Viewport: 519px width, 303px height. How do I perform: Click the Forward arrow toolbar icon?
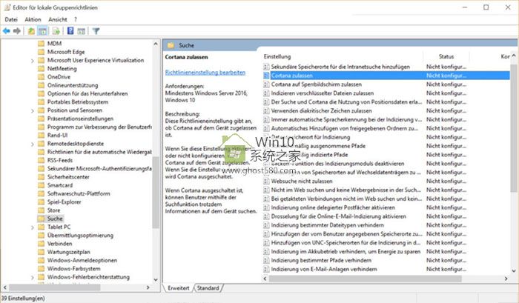coord(16,31)
